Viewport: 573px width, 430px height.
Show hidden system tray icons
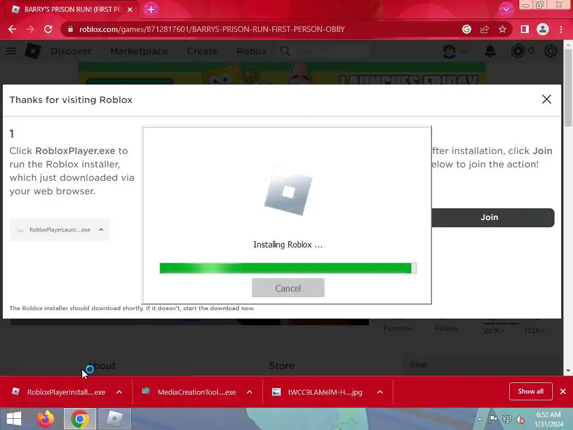pyautogui.click(x=480, y=419)
